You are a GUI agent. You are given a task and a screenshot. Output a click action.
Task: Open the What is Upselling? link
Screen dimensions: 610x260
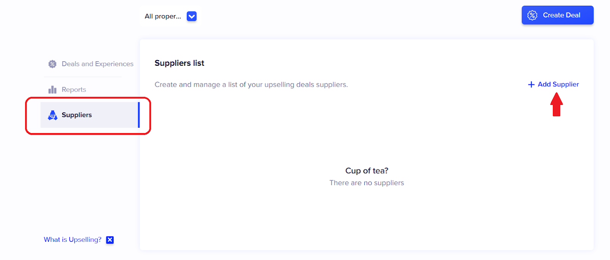coord(72,240)
